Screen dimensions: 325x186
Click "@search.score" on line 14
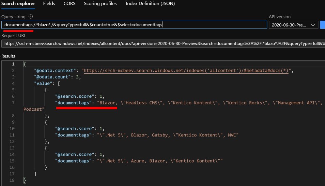pos(75,154)
